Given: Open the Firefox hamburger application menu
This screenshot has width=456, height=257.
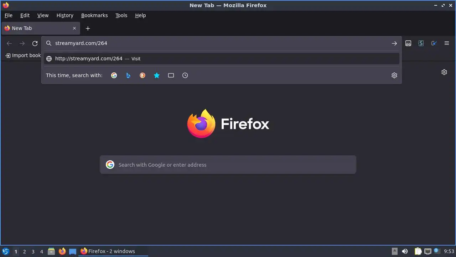Looking at the screenshot, I should (x=447, y=43).
